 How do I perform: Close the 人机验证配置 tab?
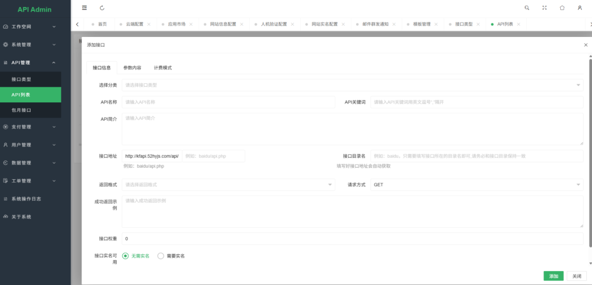tap(293, 24)
